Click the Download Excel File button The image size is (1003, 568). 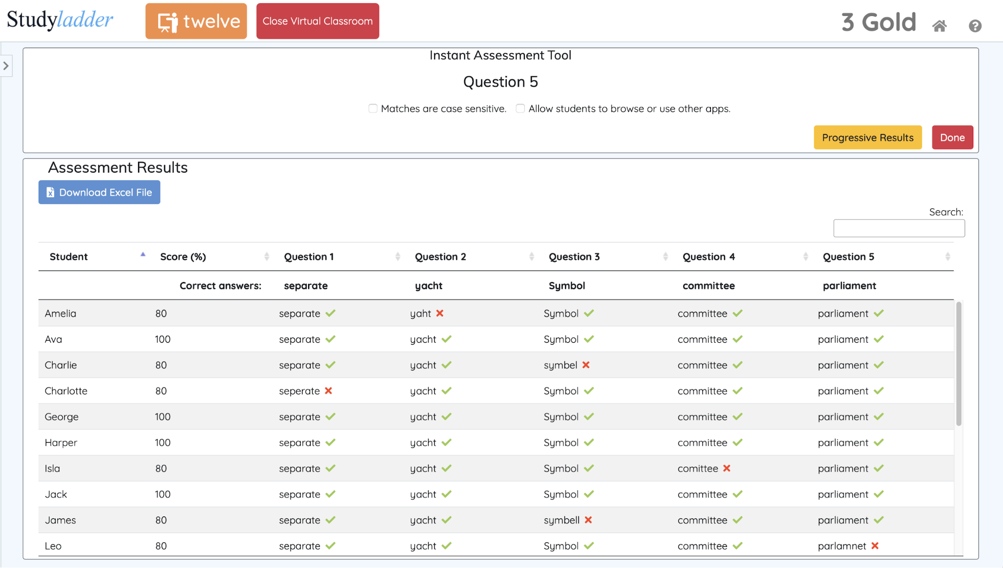click(99, 192)
